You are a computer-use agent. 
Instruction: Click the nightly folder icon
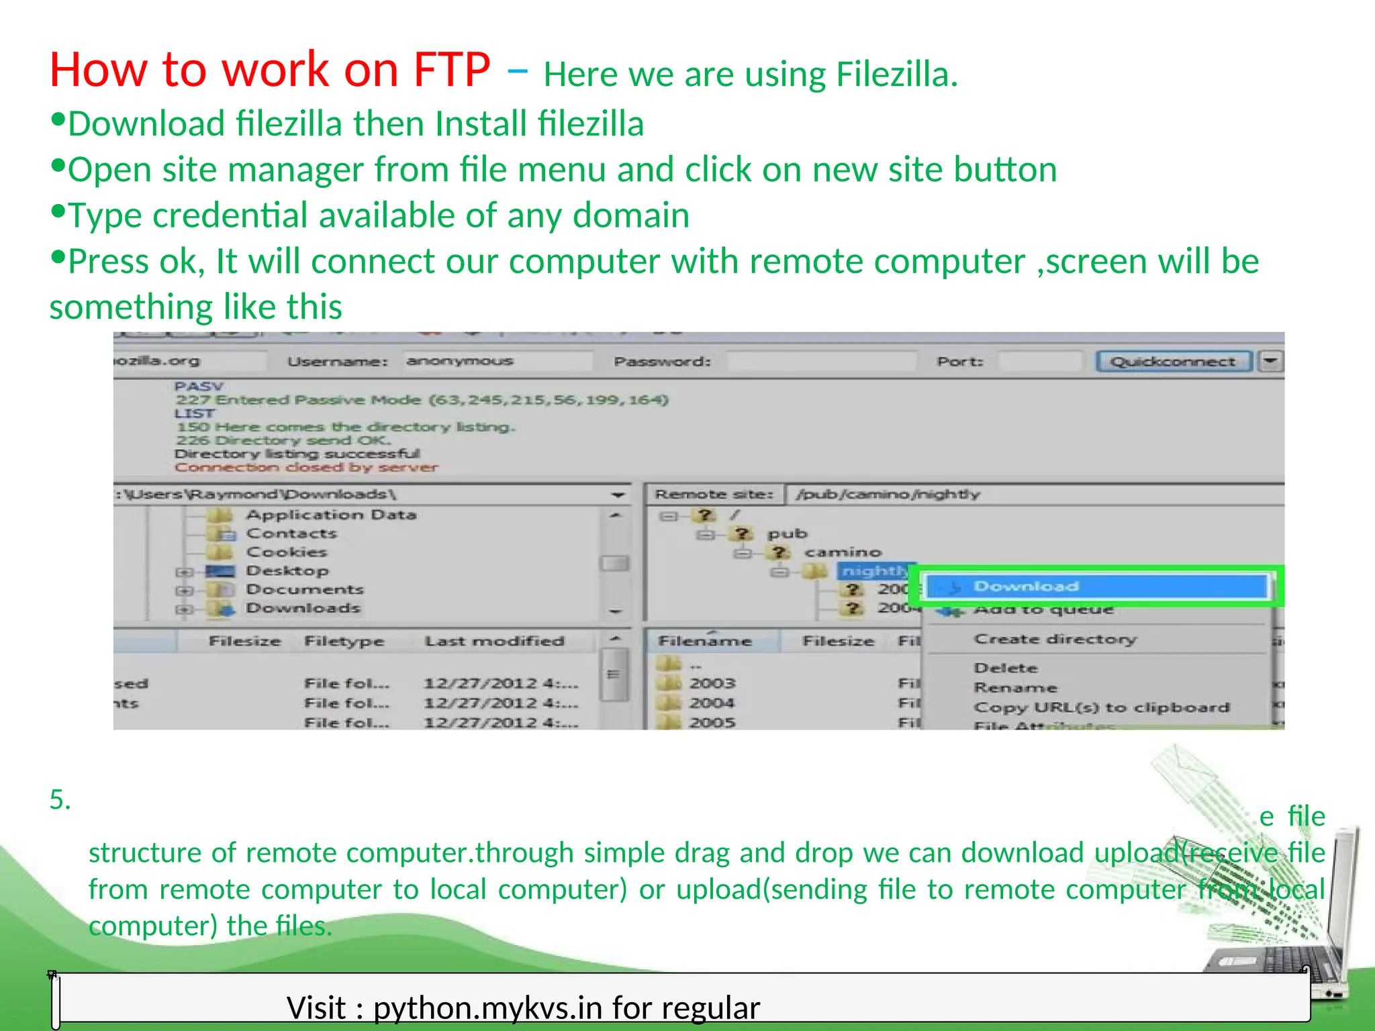pos(815,571)
